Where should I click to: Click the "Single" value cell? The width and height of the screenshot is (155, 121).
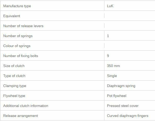point(112,76)
